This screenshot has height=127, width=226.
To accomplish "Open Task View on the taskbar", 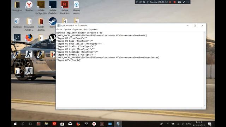I will point(30,124).
